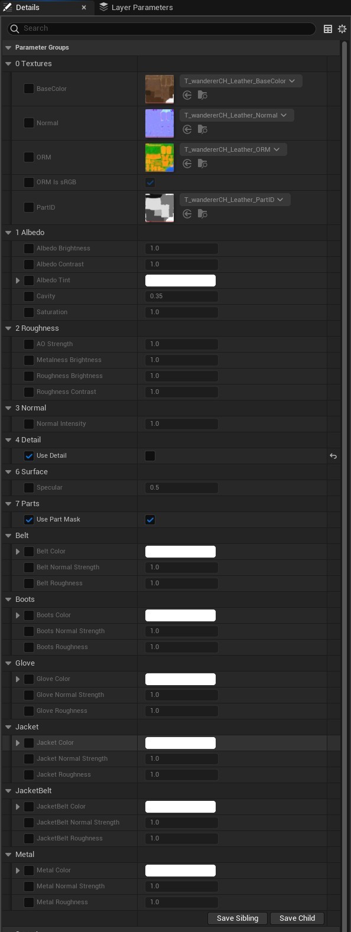Enable override for BaseColor parameter

pos(28,89)
